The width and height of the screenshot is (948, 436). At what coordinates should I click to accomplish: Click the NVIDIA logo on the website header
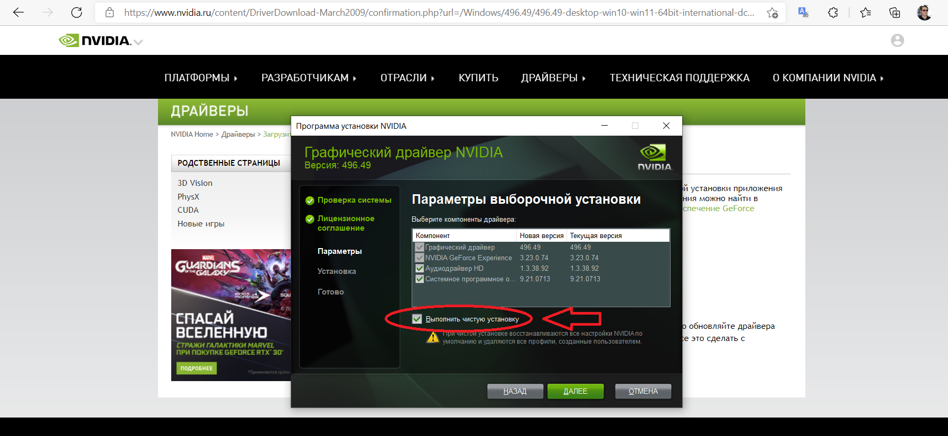coord(95,40)
